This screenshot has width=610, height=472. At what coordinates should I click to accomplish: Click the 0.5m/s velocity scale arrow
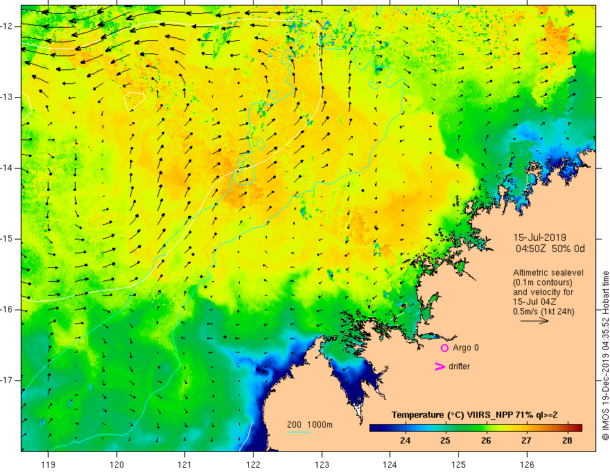(x=534, y=321)
